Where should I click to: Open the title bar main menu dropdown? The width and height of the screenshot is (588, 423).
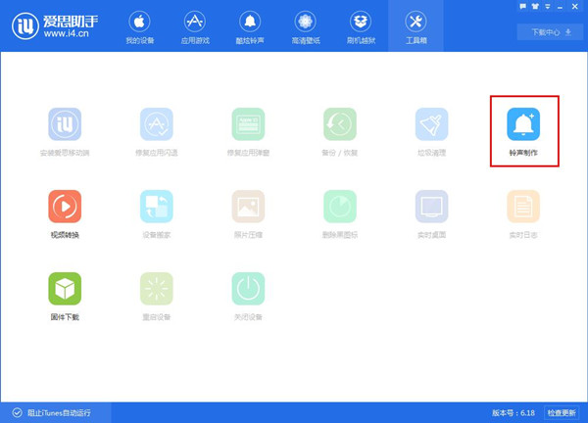point(548,7)
